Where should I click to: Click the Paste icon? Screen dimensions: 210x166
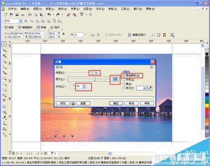click(x=42, y=15)
